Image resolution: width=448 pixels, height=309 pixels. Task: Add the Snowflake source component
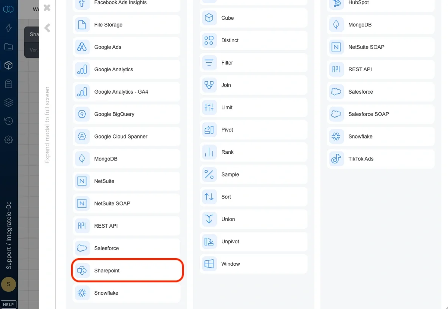pyautogui.click(x=126, y=293)
